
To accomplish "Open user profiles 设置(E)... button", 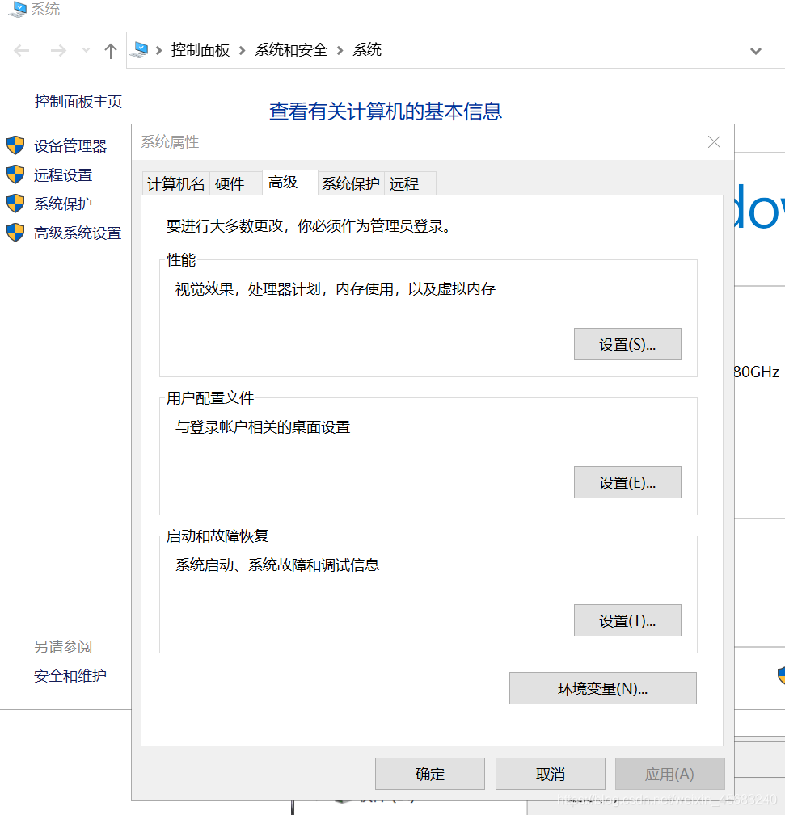I will point(627,482).
